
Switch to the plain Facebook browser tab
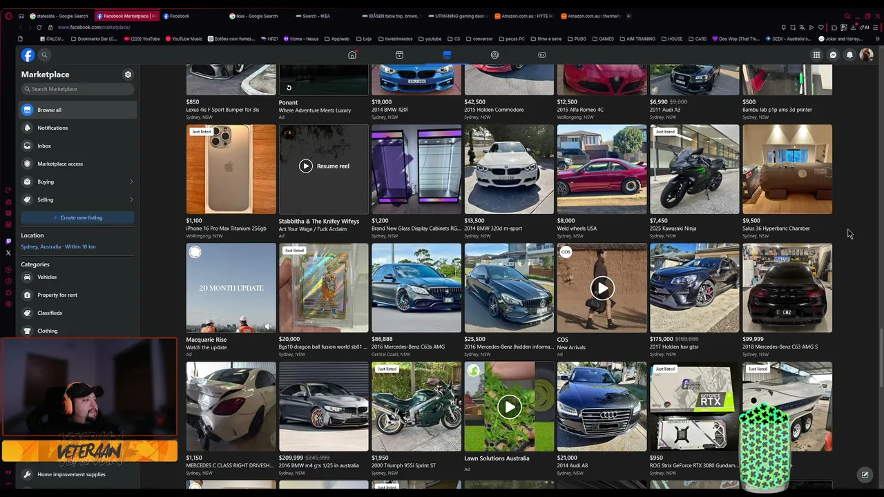(192, 16)
